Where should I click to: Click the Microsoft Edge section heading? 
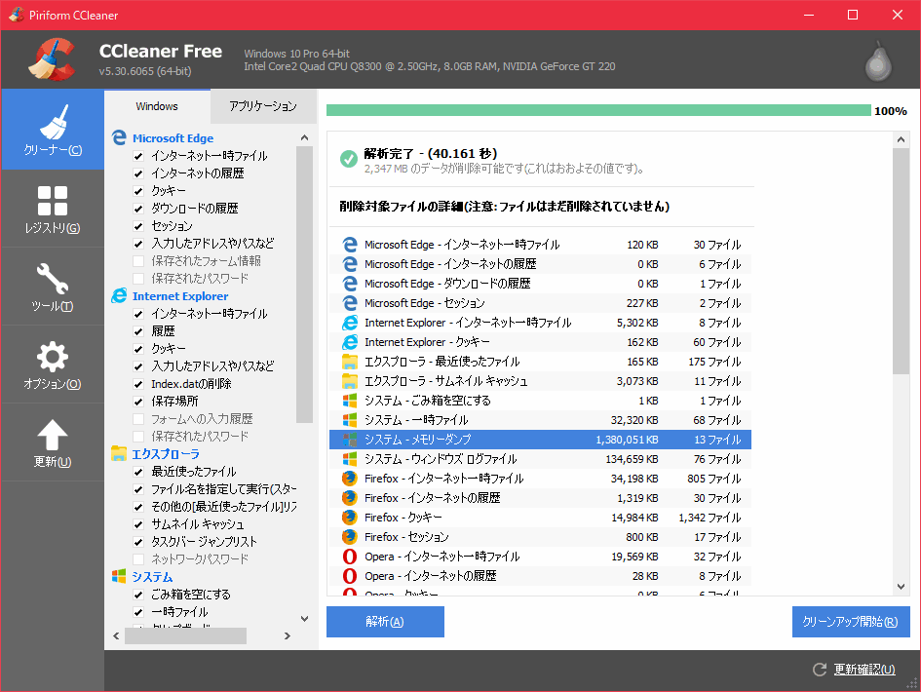pos(173,138)
